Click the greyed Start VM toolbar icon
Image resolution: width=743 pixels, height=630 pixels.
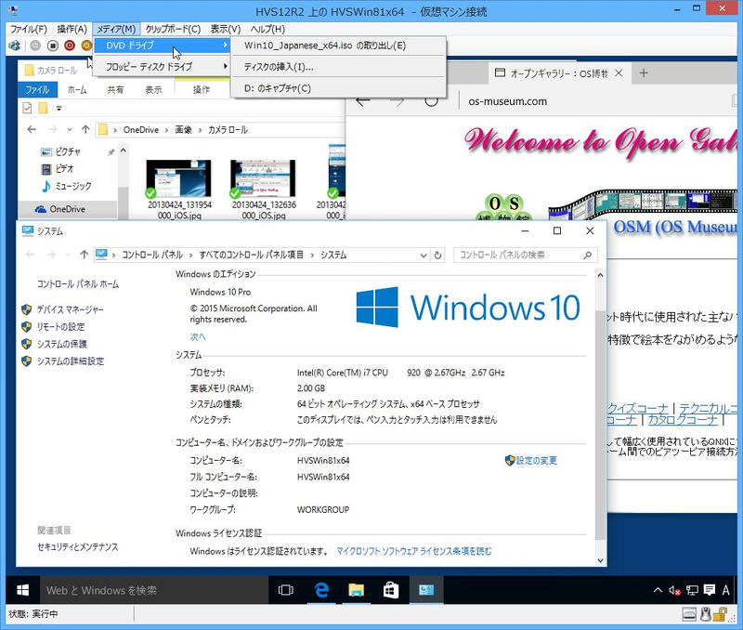[x=35, y=46]
